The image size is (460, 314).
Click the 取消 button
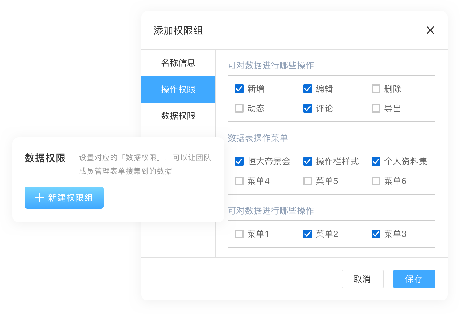(363, 279)
